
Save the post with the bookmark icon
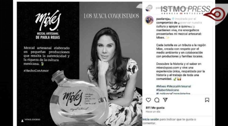pos(207,100)
